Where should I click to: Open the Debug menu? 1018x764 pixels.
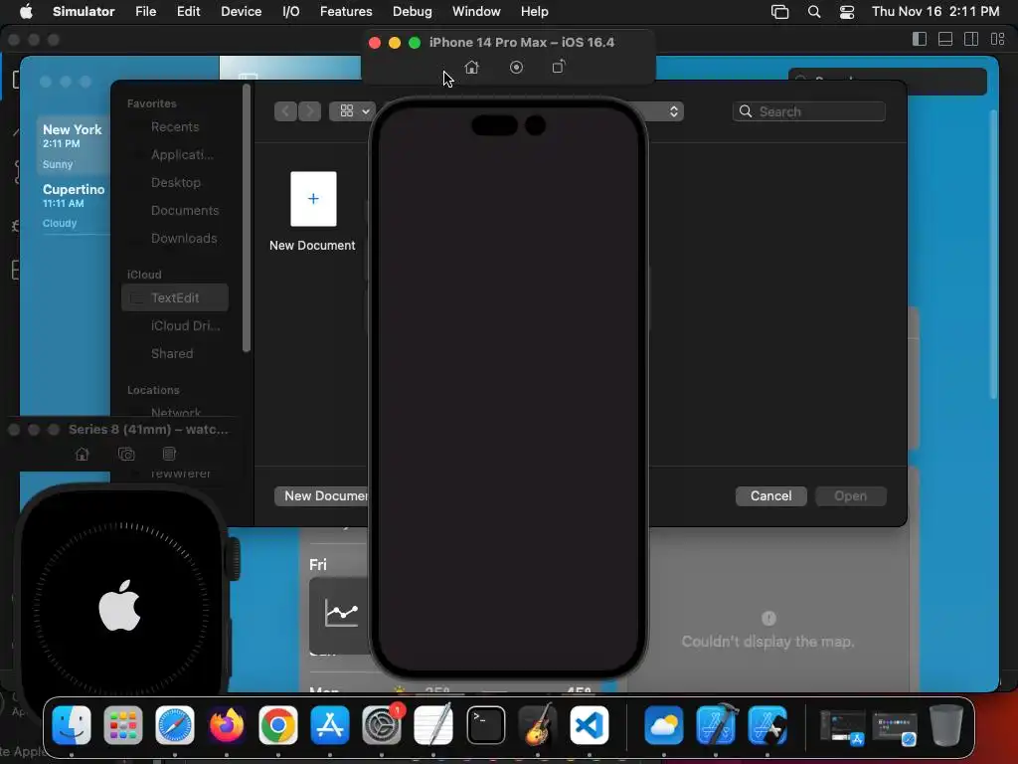pyautogui.click(x=413, y=11)
